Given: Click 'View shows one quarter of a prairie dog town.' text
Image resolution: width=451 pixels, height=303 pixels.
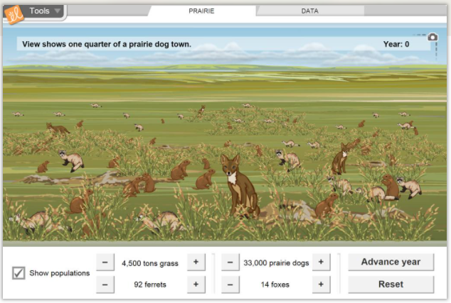Looking at the screenshot, I should [107, 44].
